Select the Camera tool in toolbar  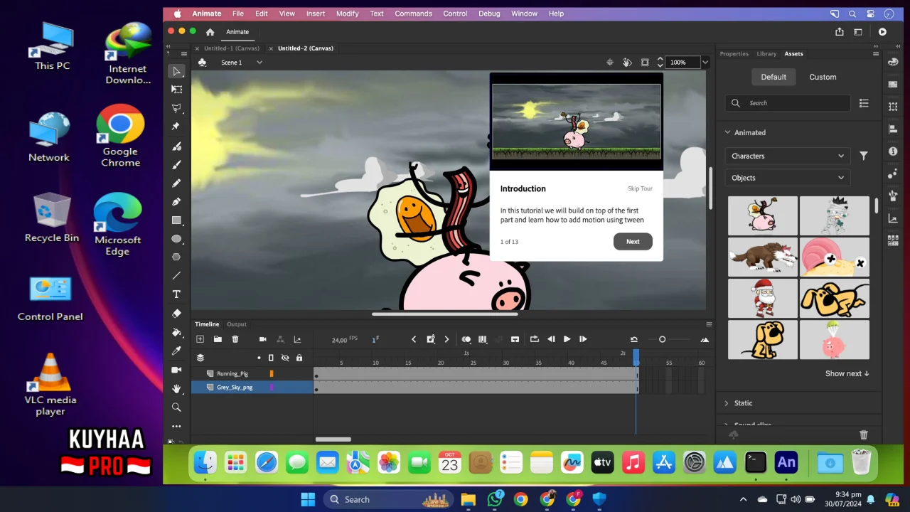176,370
